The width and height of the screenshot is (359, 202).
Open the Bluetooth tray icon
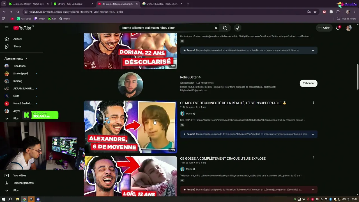pyautogui.click(x=331, y=199)
